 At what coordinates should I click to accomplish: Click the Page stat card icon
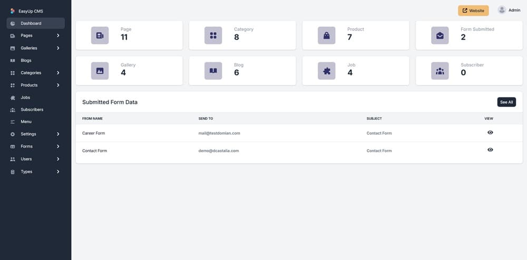coord(100,35)
